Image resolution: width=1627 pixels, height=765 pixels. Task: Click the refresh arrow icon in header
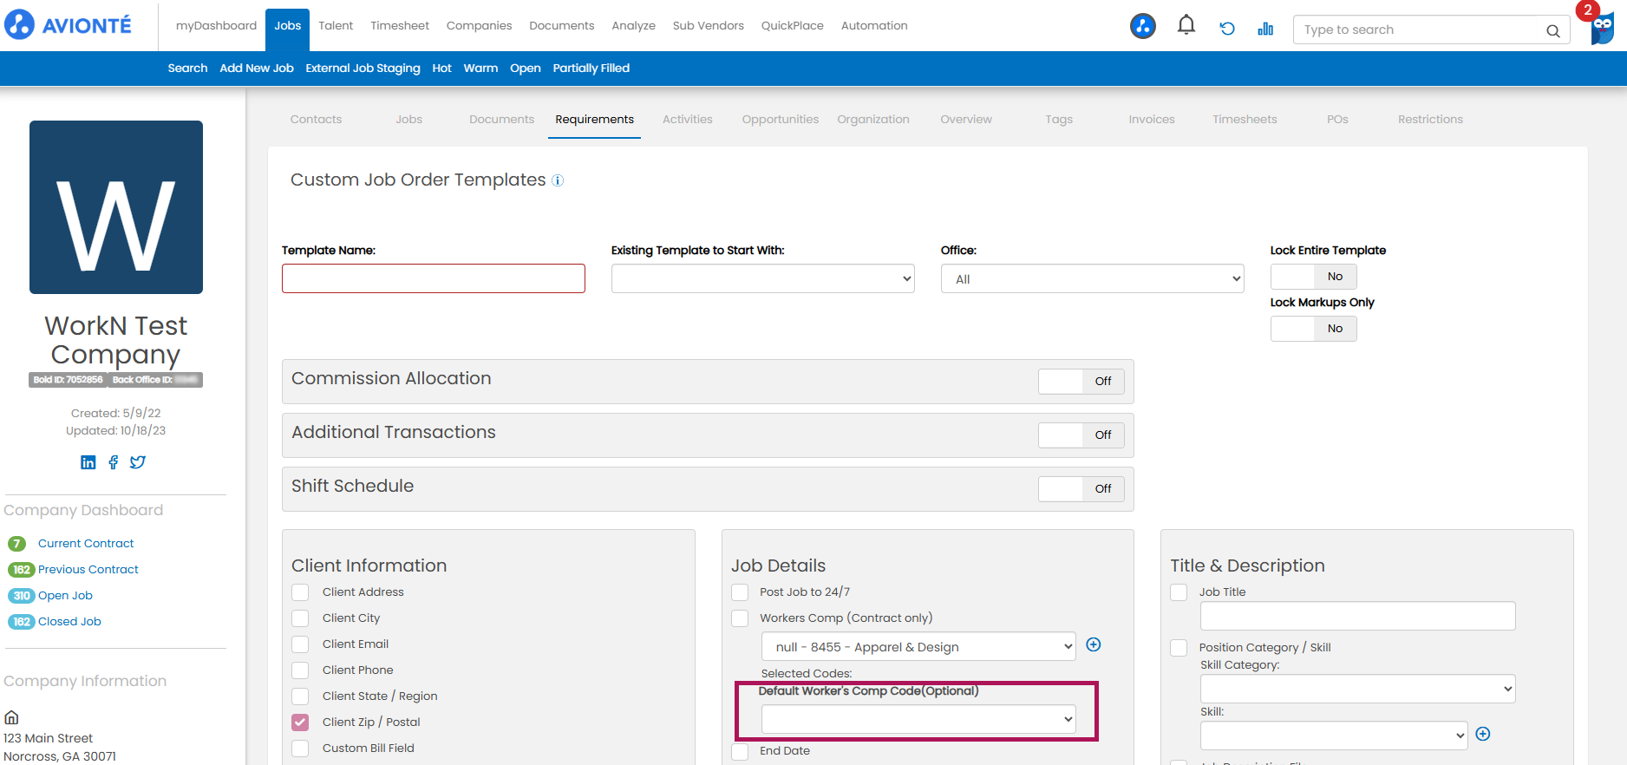(x=1226, y=29)
